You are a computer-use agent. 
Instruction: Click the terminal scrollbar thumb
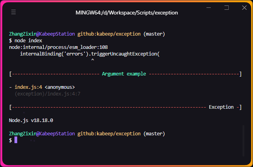244,140
